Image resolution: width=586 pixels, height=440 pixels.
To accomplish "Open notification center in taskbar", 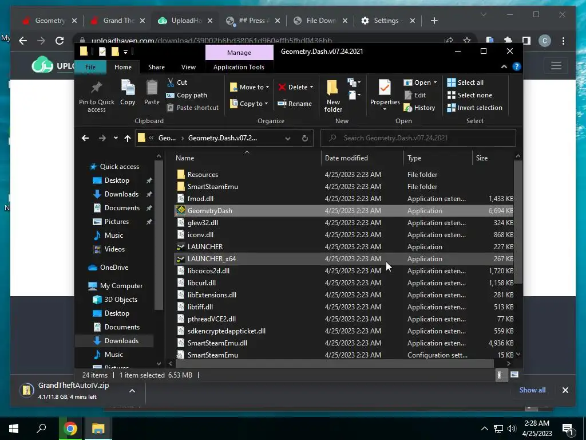I will tap(568, 429).
